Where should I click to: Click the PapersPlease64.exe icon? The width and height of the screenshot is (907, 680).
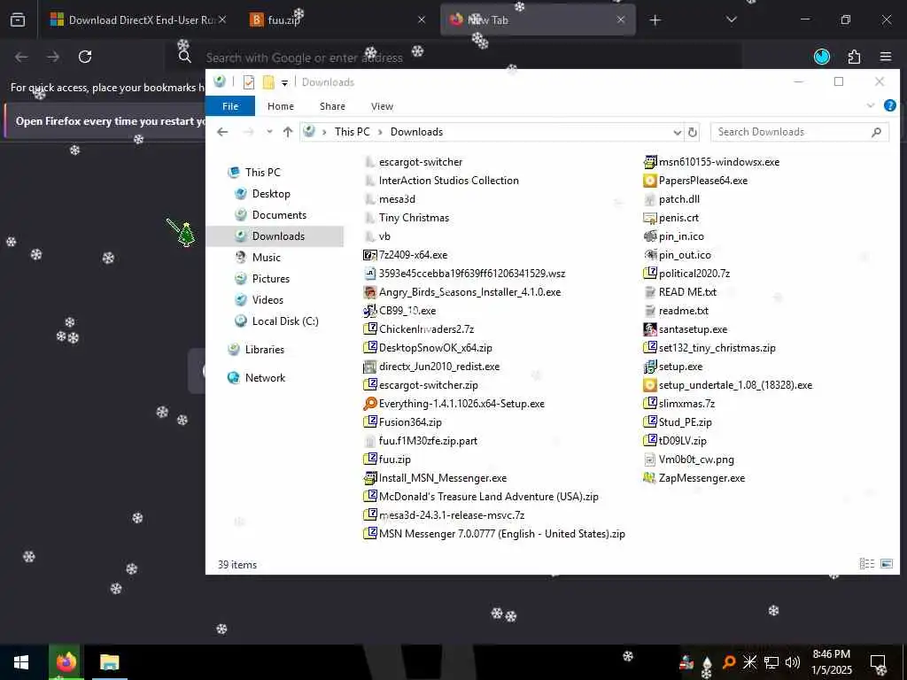coord(650,181)
